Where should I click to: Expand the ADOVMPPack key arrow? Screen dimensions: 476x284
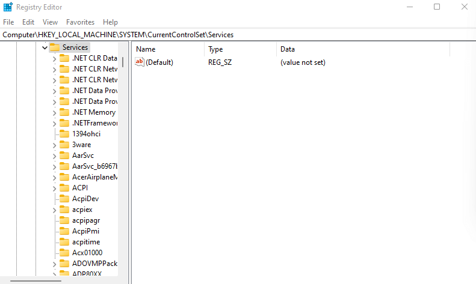[x=54, y=264]
